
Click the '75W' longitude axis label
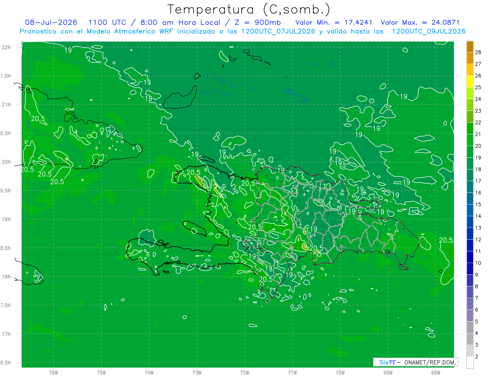point(101,372)
